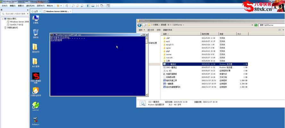Image resolution: width=285 pixels, height=128 pixels.
Task: Click the cmd.exe window title bar icon
Action: click(52, 35)
